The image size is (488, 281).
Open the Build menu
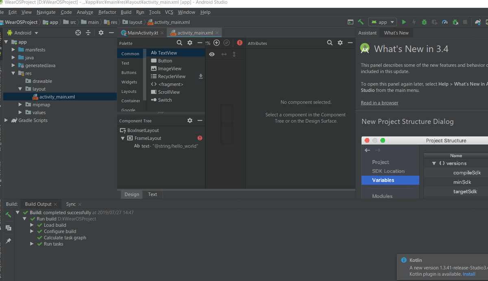pos(126,12)
